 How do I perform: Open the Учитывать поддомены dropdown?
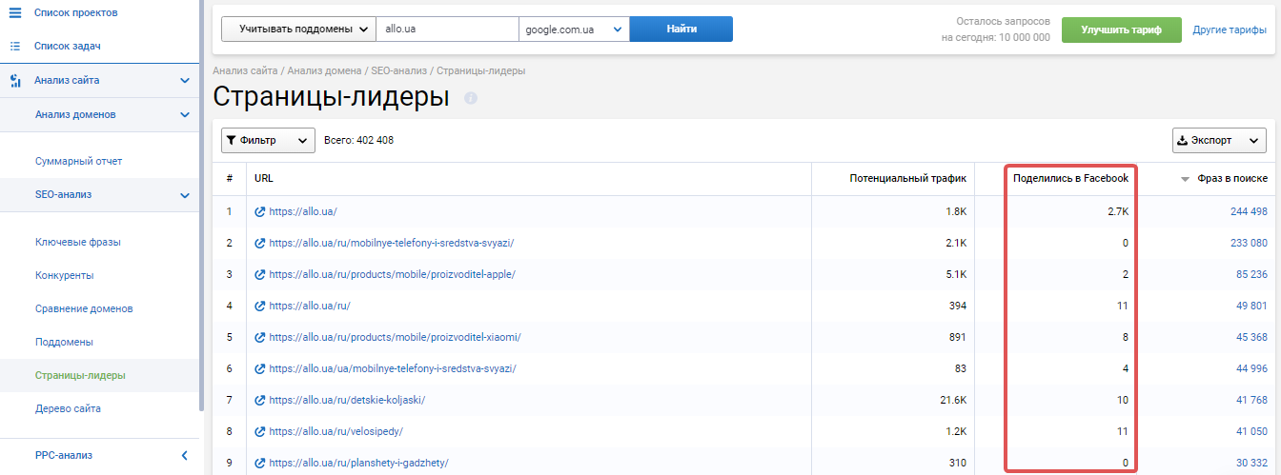point(298,30)
